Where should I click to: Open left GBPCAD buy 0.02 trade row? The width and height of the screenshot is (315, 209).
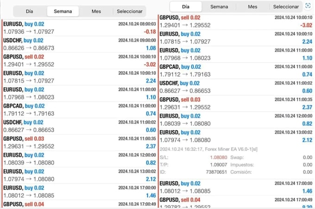point(80,110)
